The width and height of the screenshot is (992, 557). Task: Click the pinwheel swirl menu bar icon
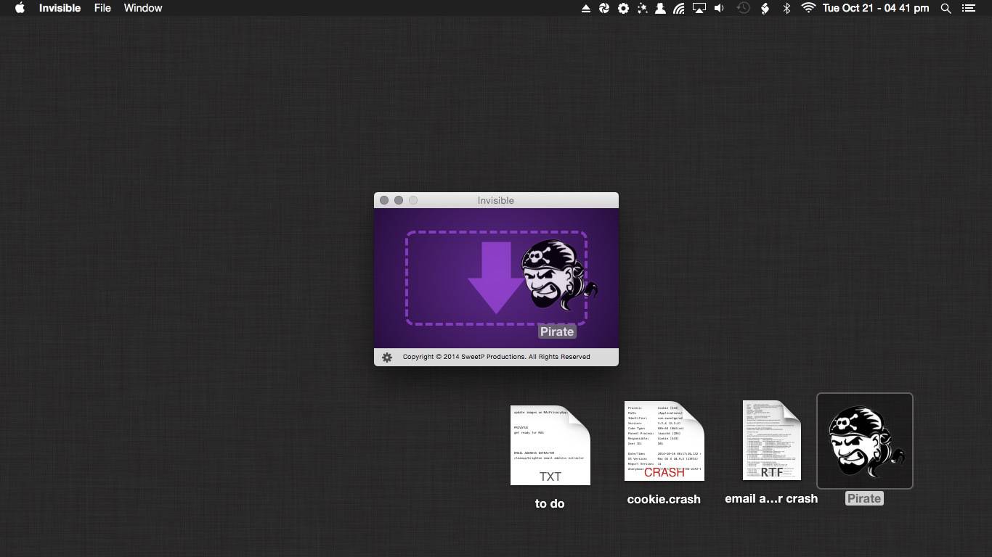click(604, 8)
